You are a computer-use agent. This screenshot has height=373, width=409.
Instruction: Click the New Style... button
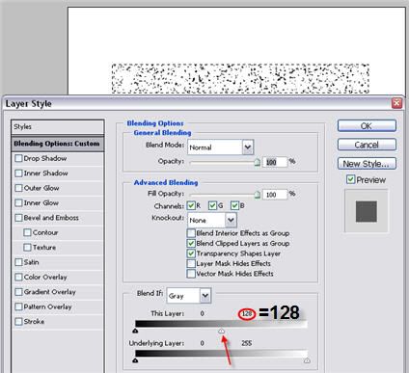pyautogui.click(x=367, y=164)
